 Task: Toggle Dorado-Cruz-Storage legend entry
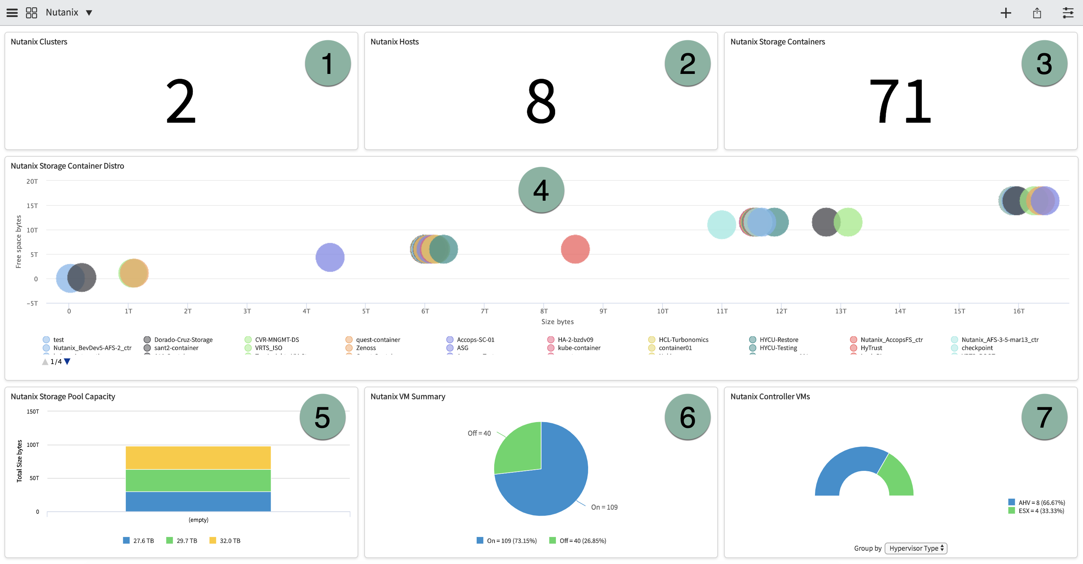pyautogui.click(x=178, y=340)
